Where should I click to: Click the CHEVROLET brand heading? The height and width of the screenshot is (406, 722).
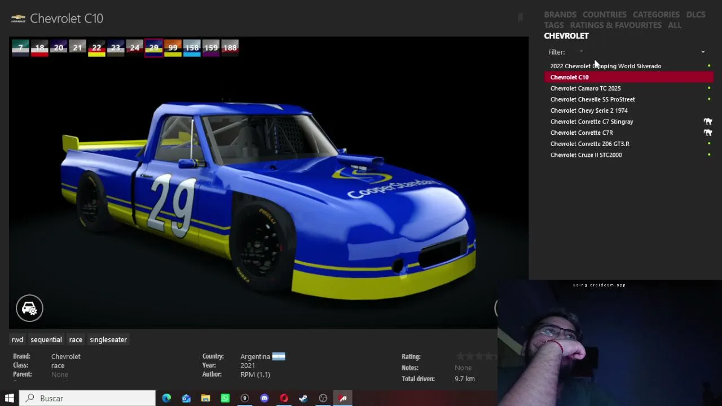[x=566, y=36]
